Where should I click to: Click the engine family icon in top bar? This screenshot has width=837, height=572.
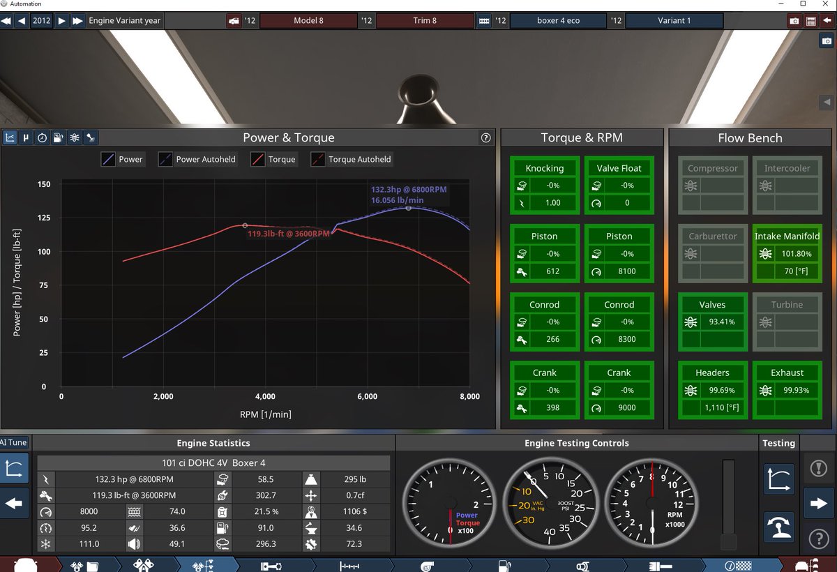484,21
